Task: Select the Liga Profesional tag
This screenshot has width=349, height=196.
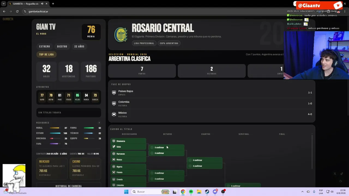Action: [144, 43]
